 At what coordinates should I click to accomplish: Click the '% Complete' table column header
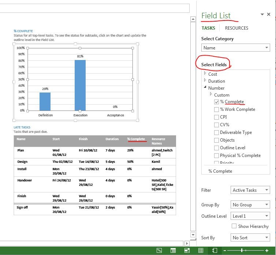point(136,139)
